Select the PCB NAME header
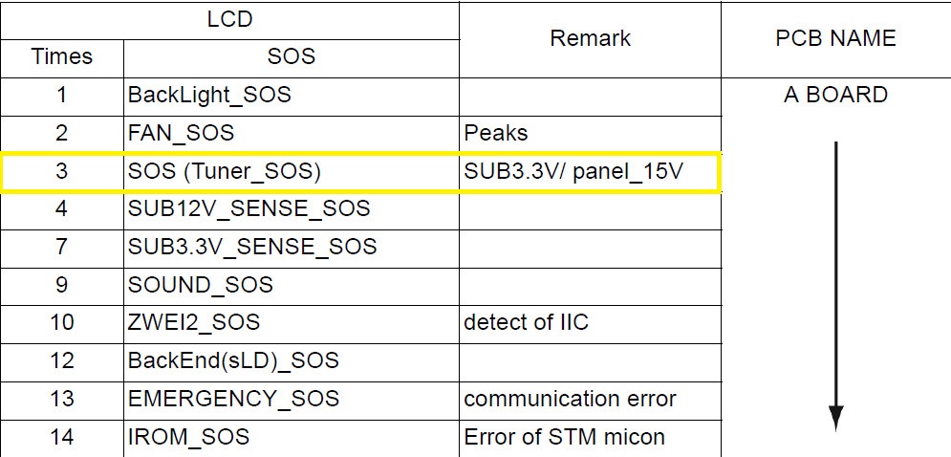This screenshot has width=951, height=457. (x=835, y=38)
